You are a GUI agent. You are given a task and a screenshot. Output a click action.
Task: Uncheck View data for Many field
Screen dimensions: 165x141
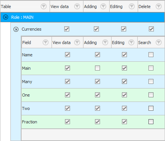67,82
